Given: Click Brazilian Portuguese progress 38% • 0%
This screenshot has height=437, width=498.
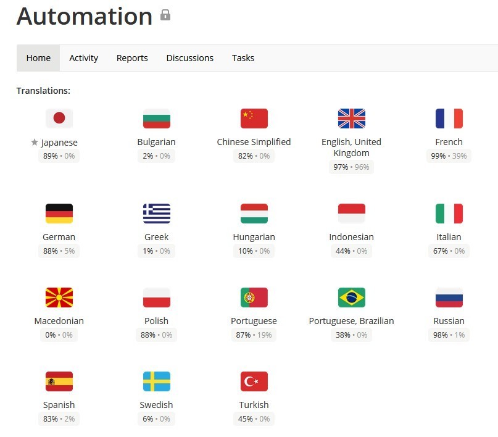Looking at the screenshot, I should [351, 335].
